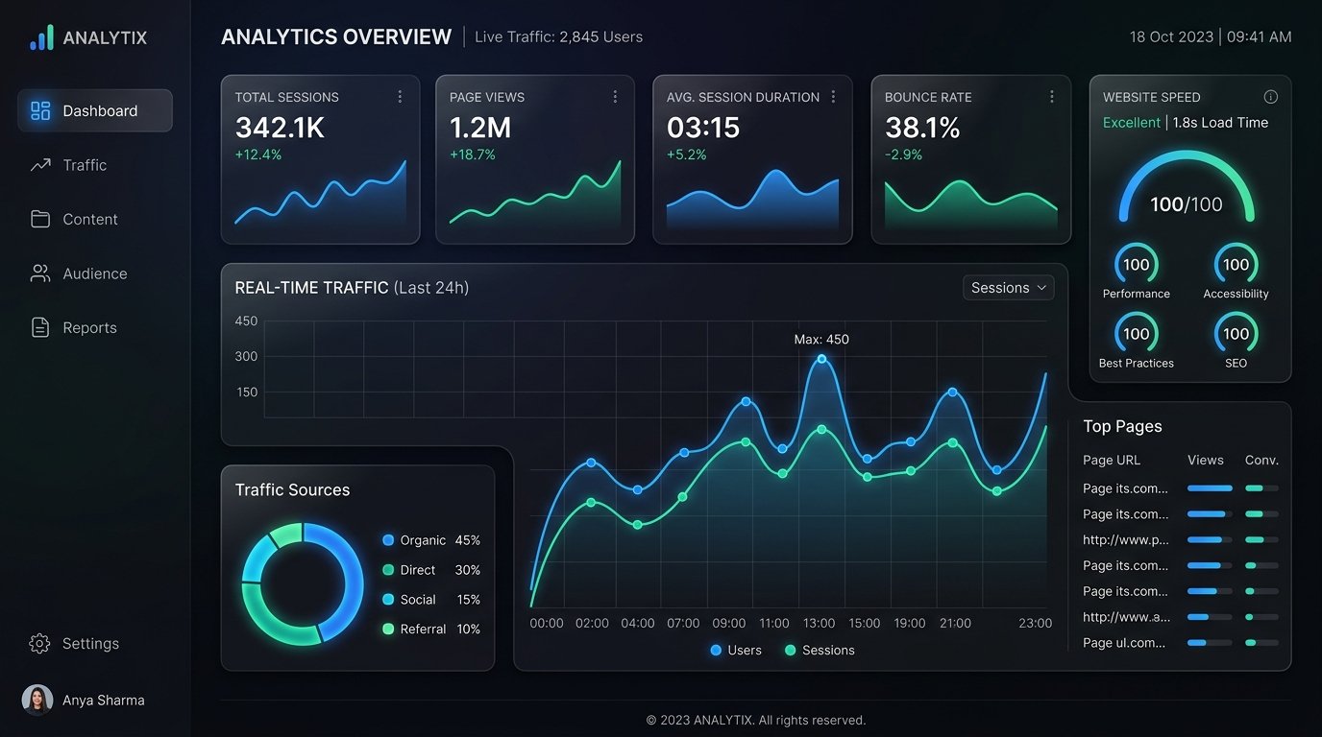
Task: Sort Top Pages by Views column
Action: pos(1206,461)
